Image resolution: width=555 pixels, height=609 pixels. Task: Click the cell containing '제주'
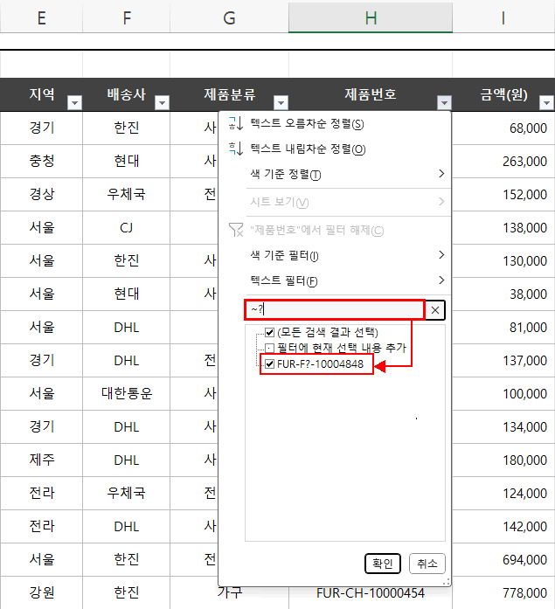(42, 460)
